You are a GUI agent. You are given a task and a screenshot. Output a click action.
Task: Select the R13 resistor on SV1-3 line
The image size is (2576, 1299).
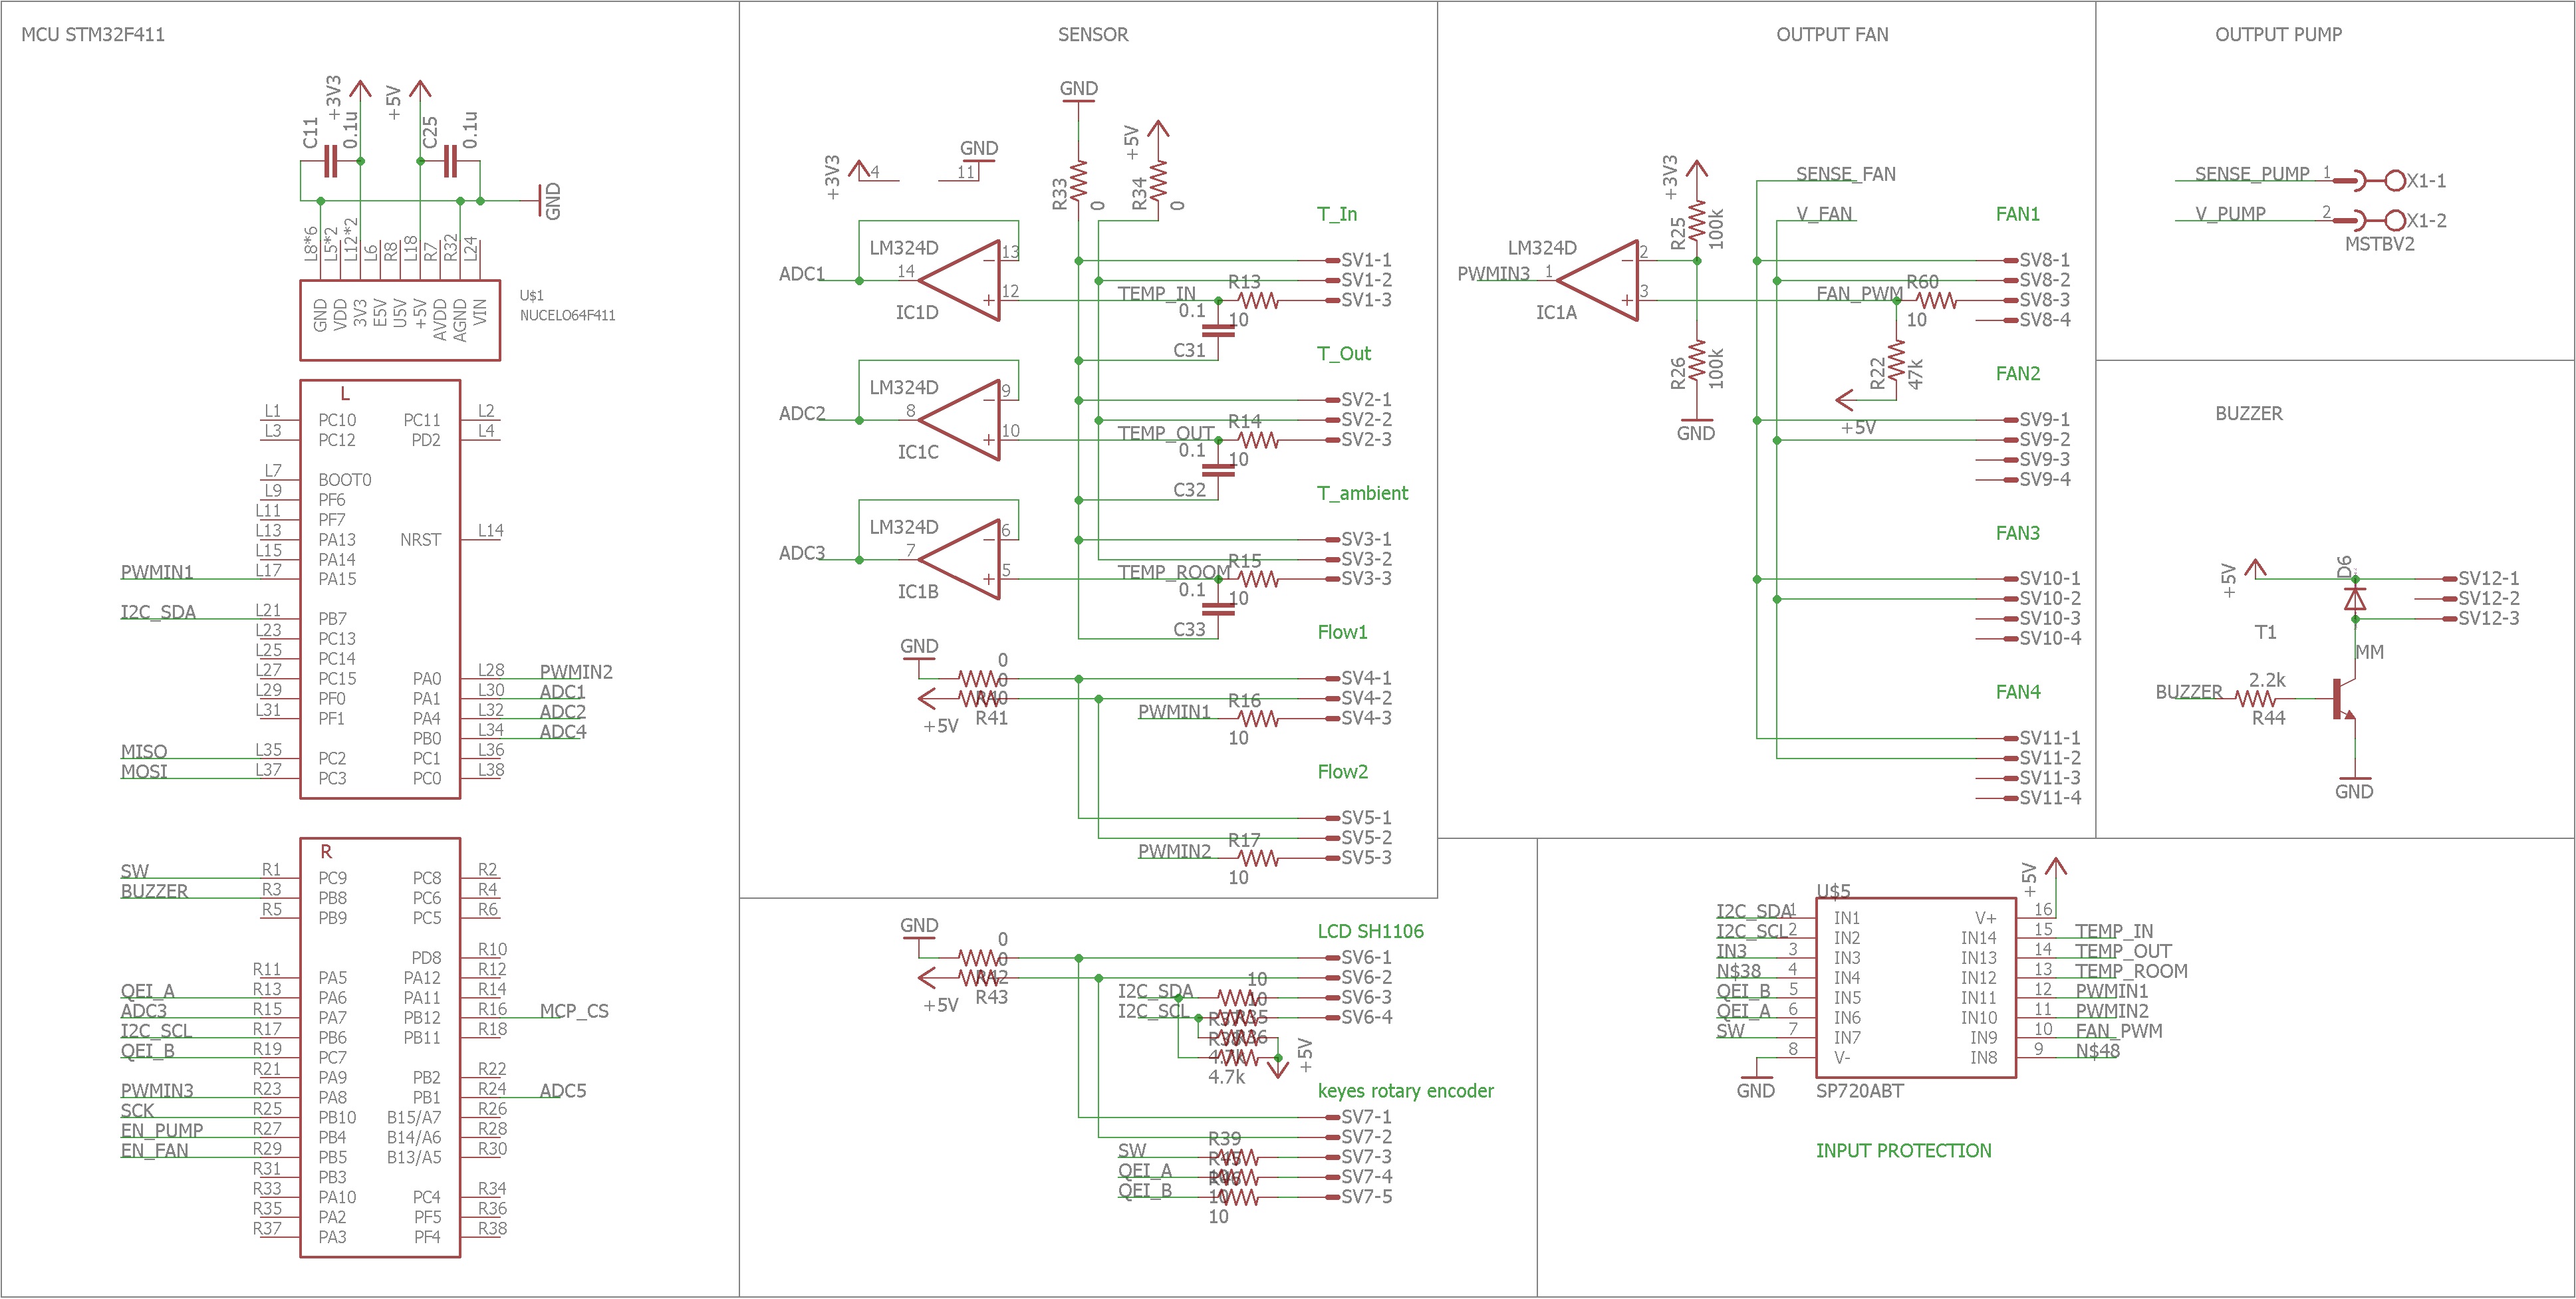click(x=1258, y=300)
